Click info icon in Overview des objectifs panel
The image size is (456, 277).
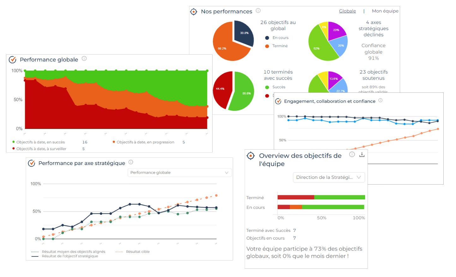click(x=352, y=154)
